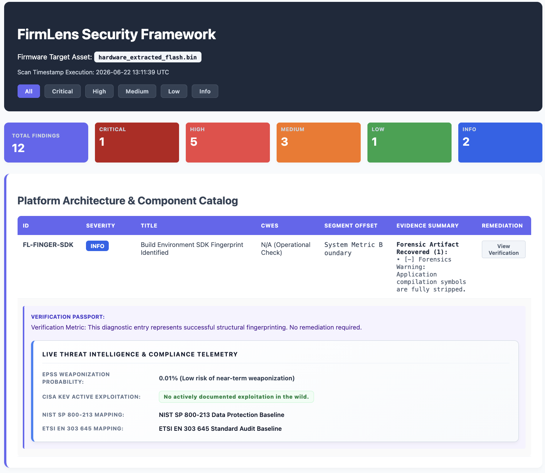Click the Remediation column header
Image resolution: width=545 pixels, height=473 pixels.
(x=502, y=226)
